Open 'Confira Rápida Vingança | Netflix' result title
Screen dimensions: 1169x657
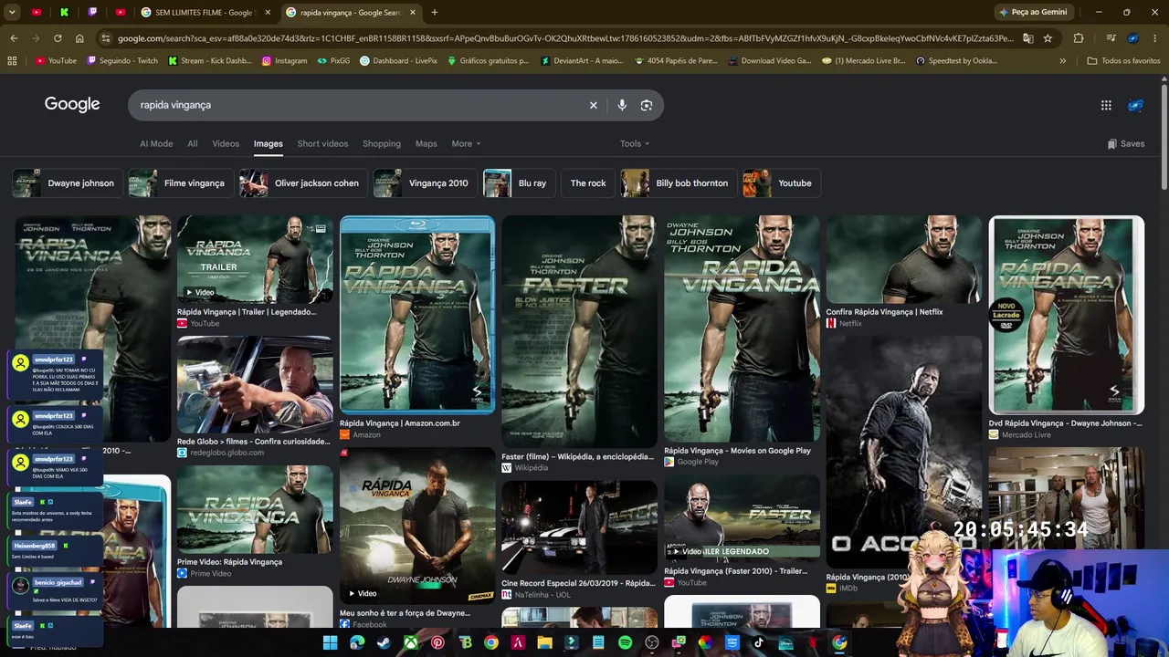tap(884, 312)
